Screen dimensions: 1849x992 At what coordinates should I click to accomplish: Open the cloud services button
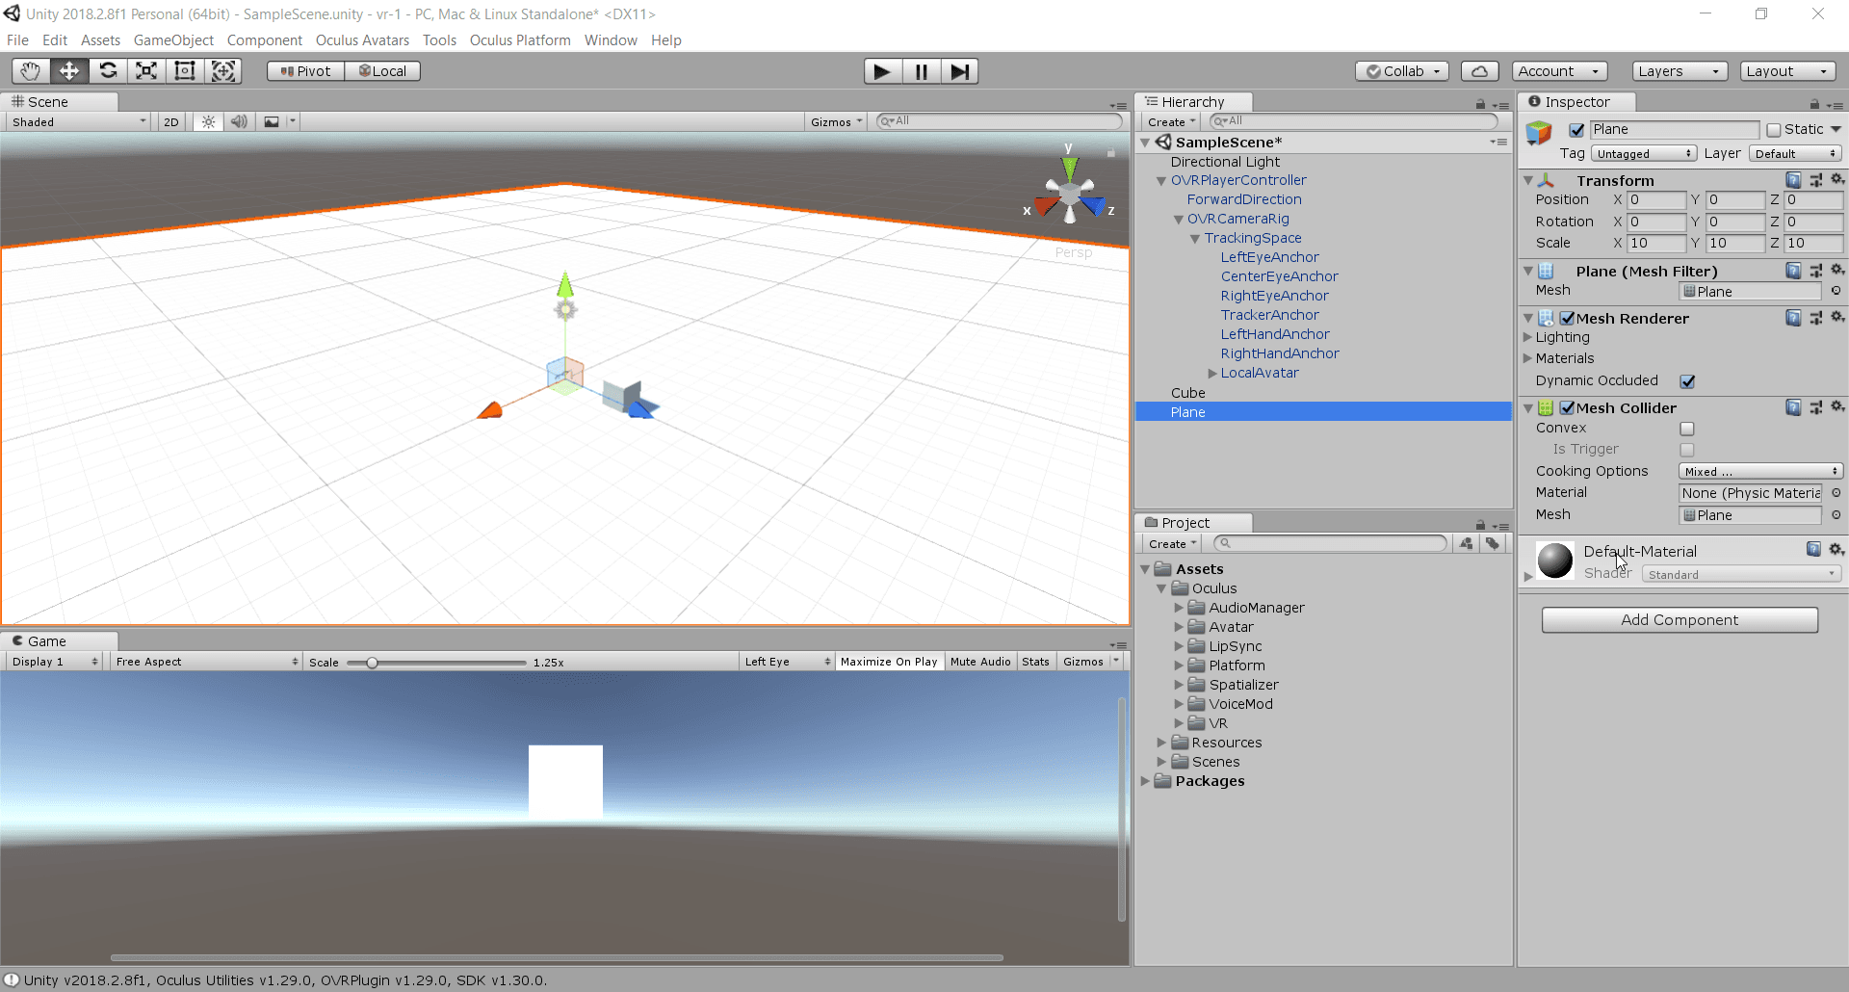tap(1479, 71)
